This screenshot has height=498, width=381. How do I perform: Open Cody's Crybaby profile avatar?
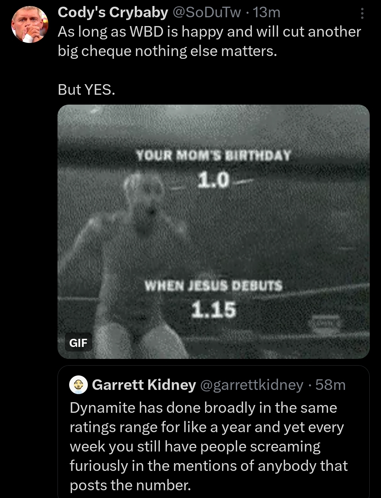coord(30,25)
